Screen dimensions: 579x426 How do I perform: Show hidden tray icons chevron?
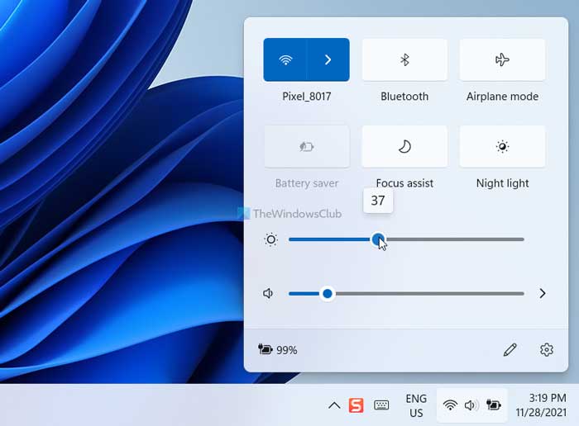334,405
